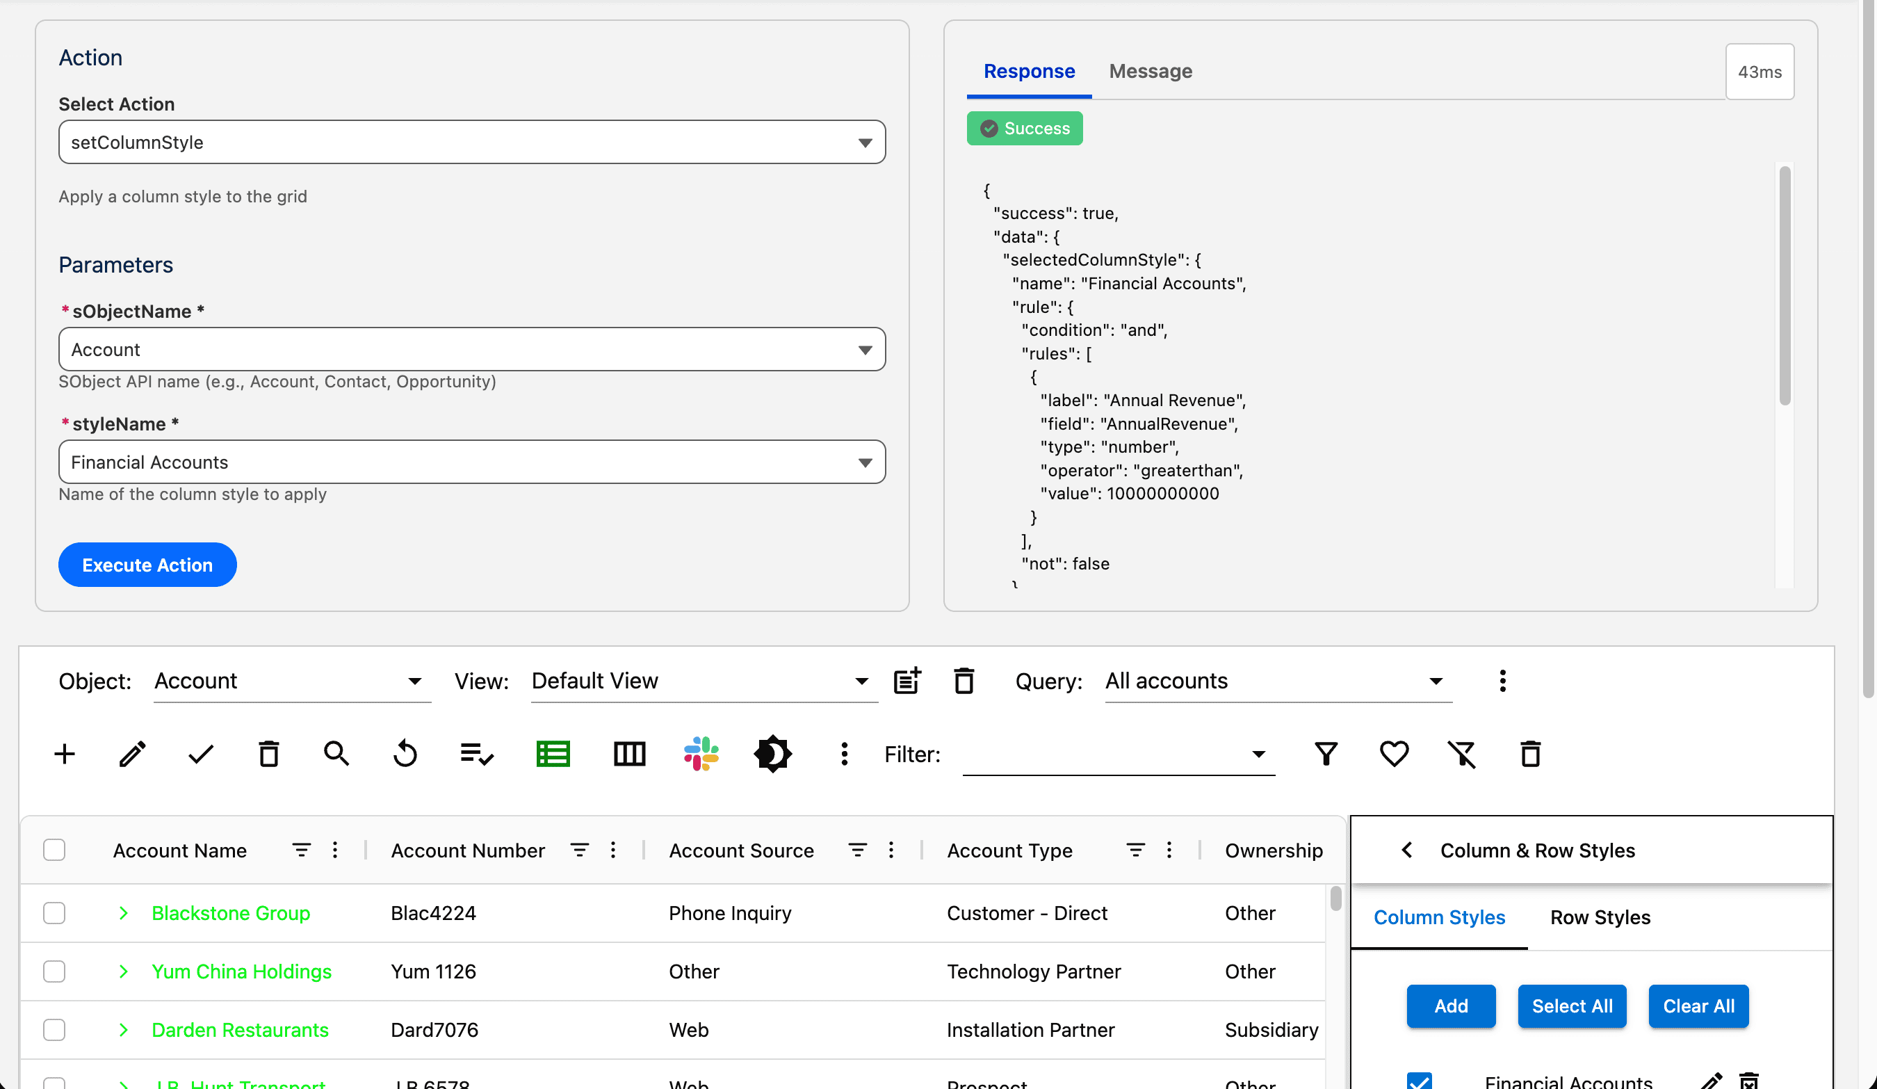Open the styleName Financial Accounts dropdown

click(x=471, y=462)
